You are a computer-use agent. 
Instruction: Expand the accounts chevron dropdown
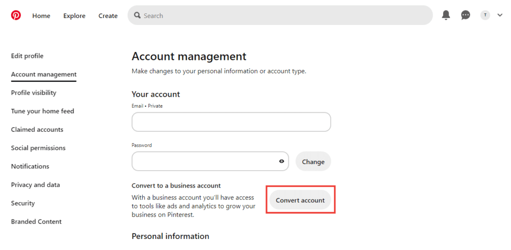(500, 15)
